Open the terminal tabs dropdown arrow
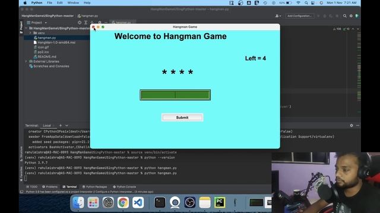The width and height of the screenshot is (380, 213). (x=66, y=125)
